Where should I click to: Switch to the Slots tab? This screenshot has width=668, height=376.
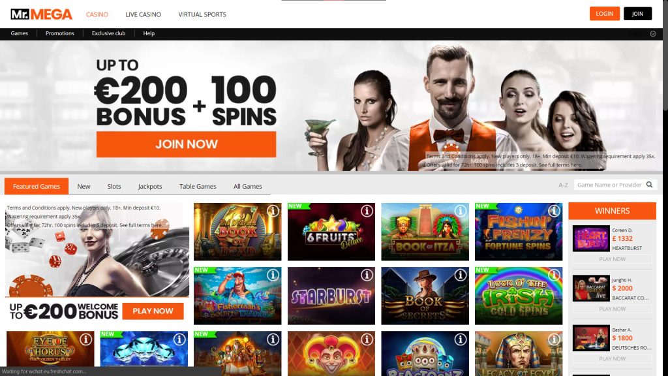coord(114,186)
